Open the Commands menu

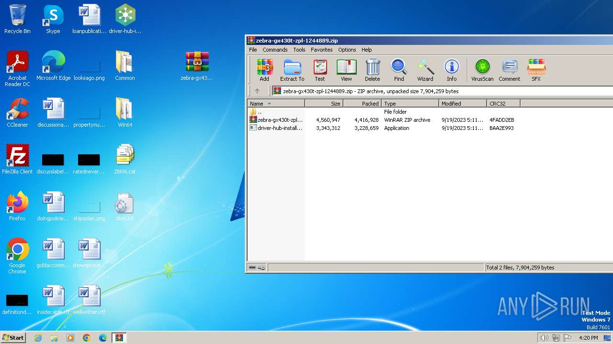(275, 50)
